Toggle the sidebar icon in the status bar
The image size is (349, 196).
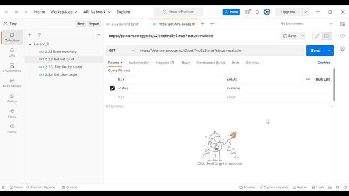pos(4,187)
